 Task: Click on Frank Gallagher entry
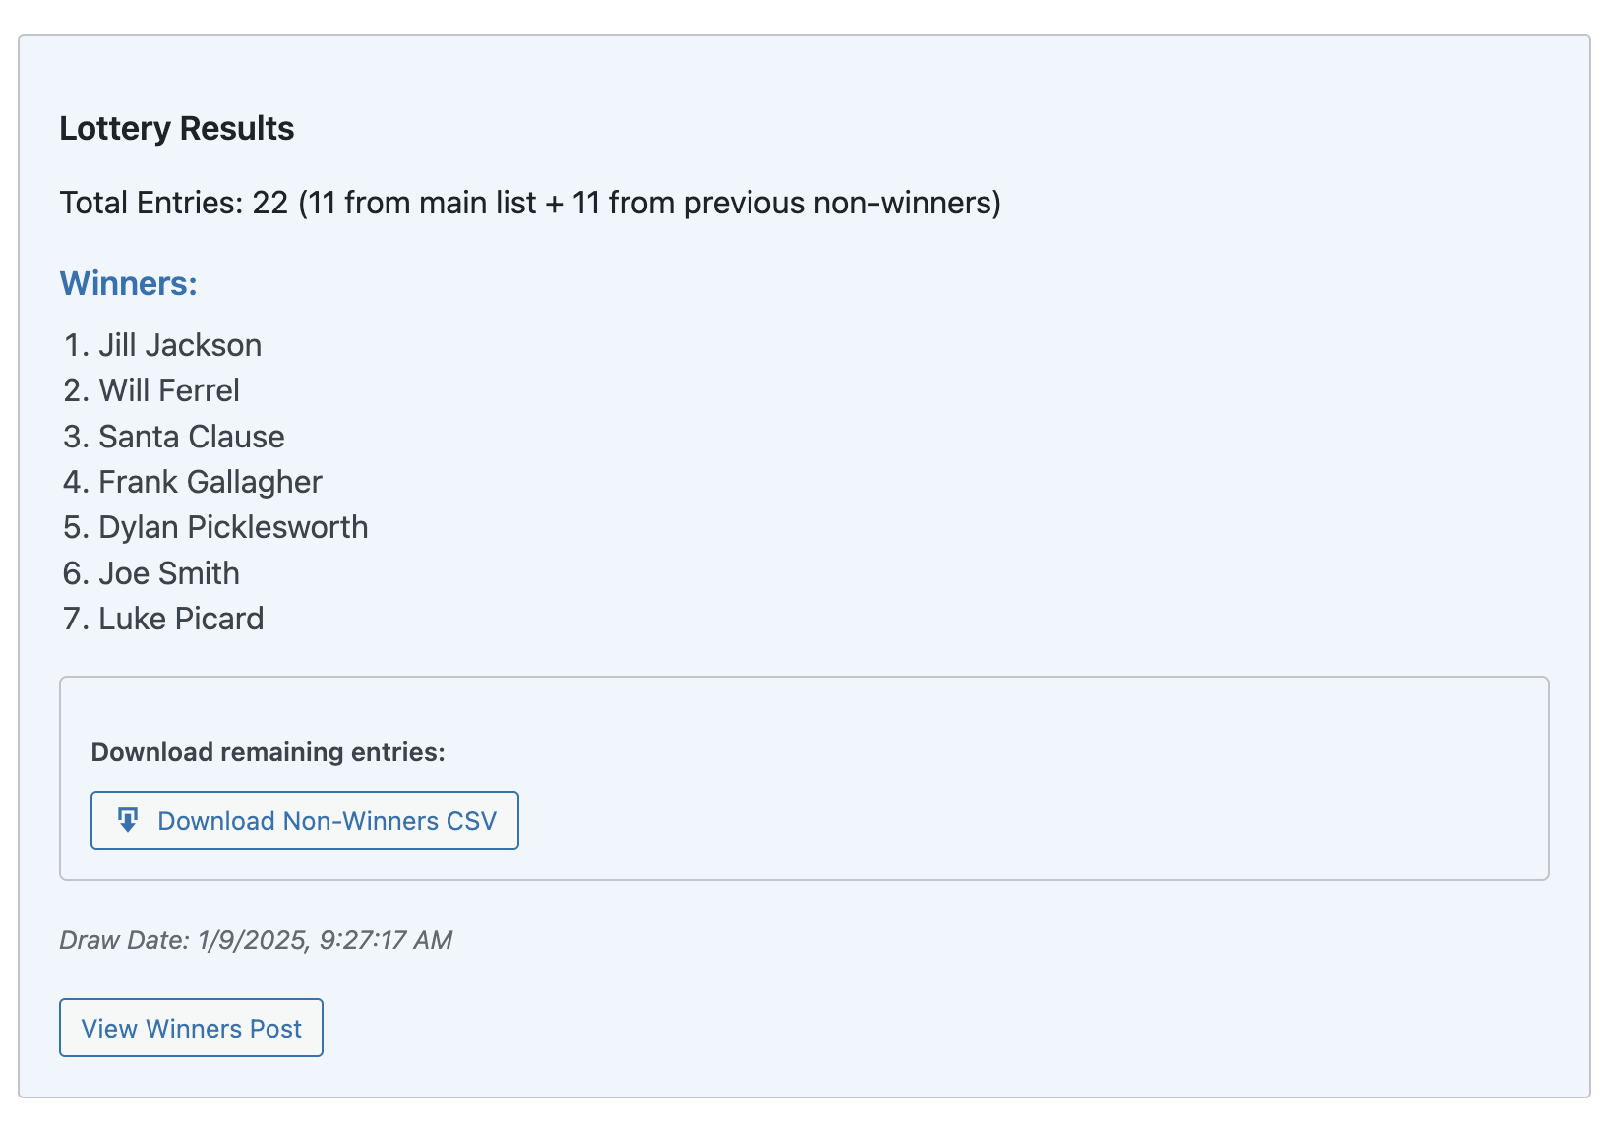pos(210,482)
